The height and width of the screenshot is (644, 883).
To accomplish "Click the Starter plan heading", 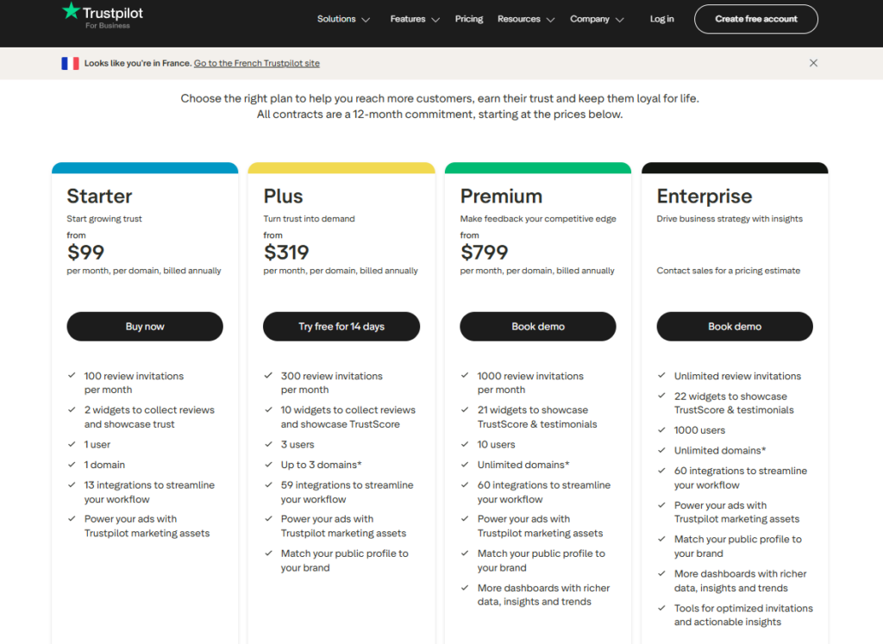I will [x=99, y=196].
